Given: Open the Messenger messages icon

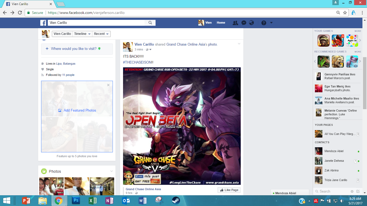Looking at the screenshot, I should 244,23.
